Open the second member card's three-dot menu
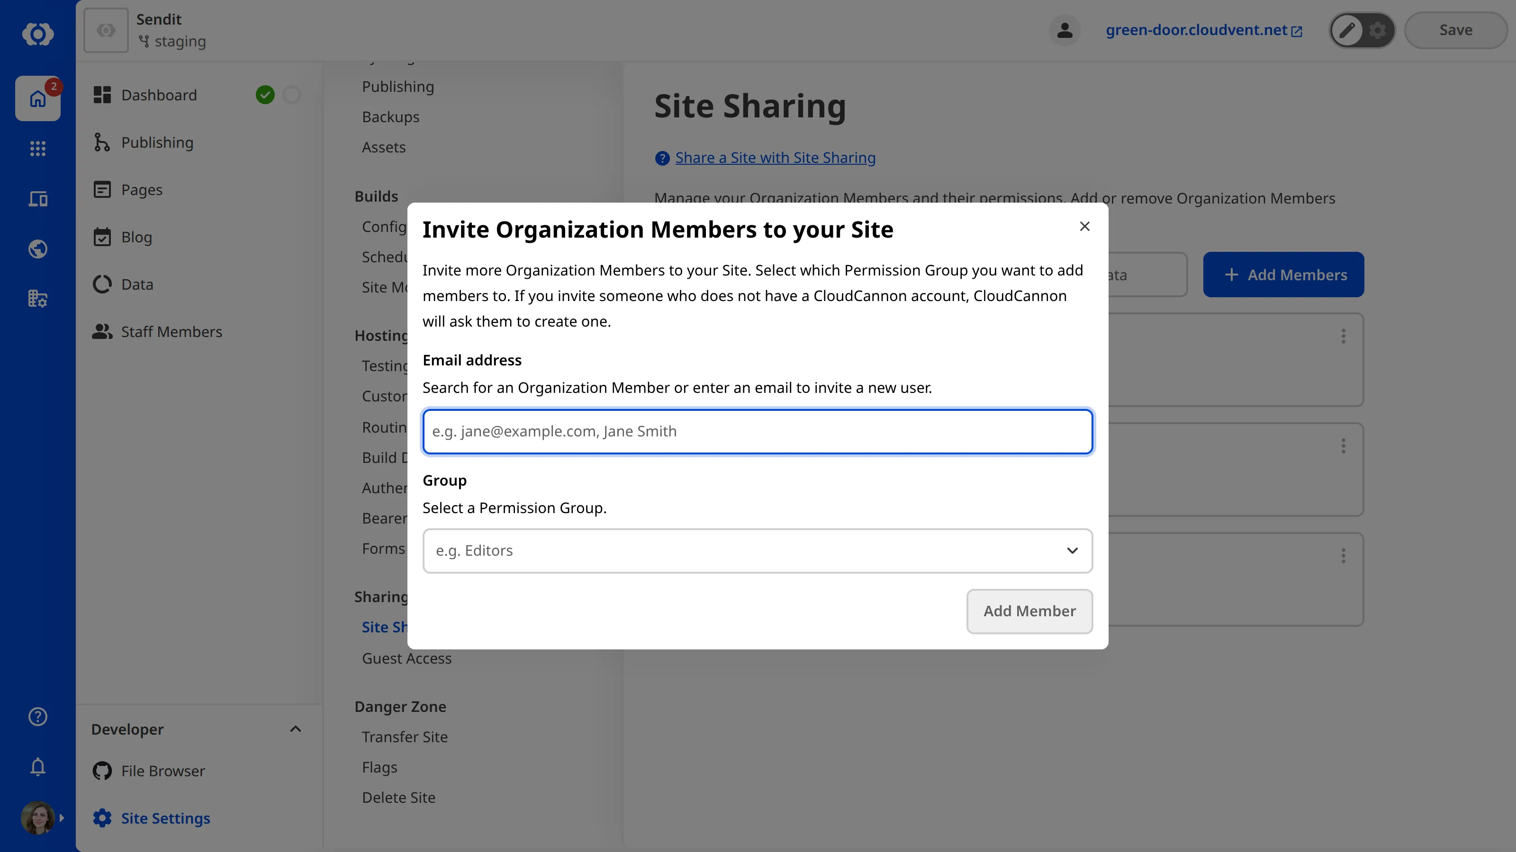 pyautogui.click(x=1343, y=446)
